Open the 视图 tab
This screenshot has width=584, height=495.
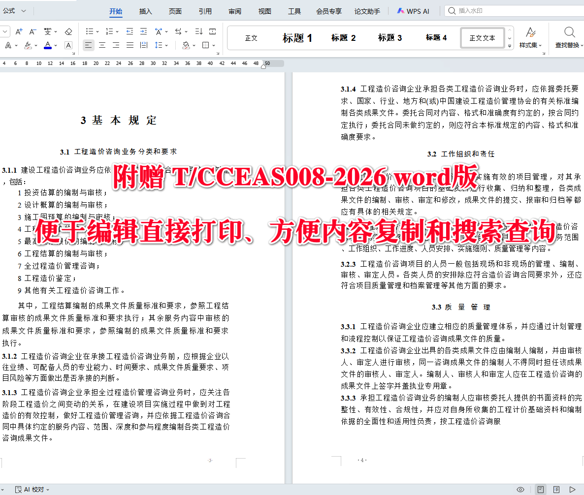265,11
